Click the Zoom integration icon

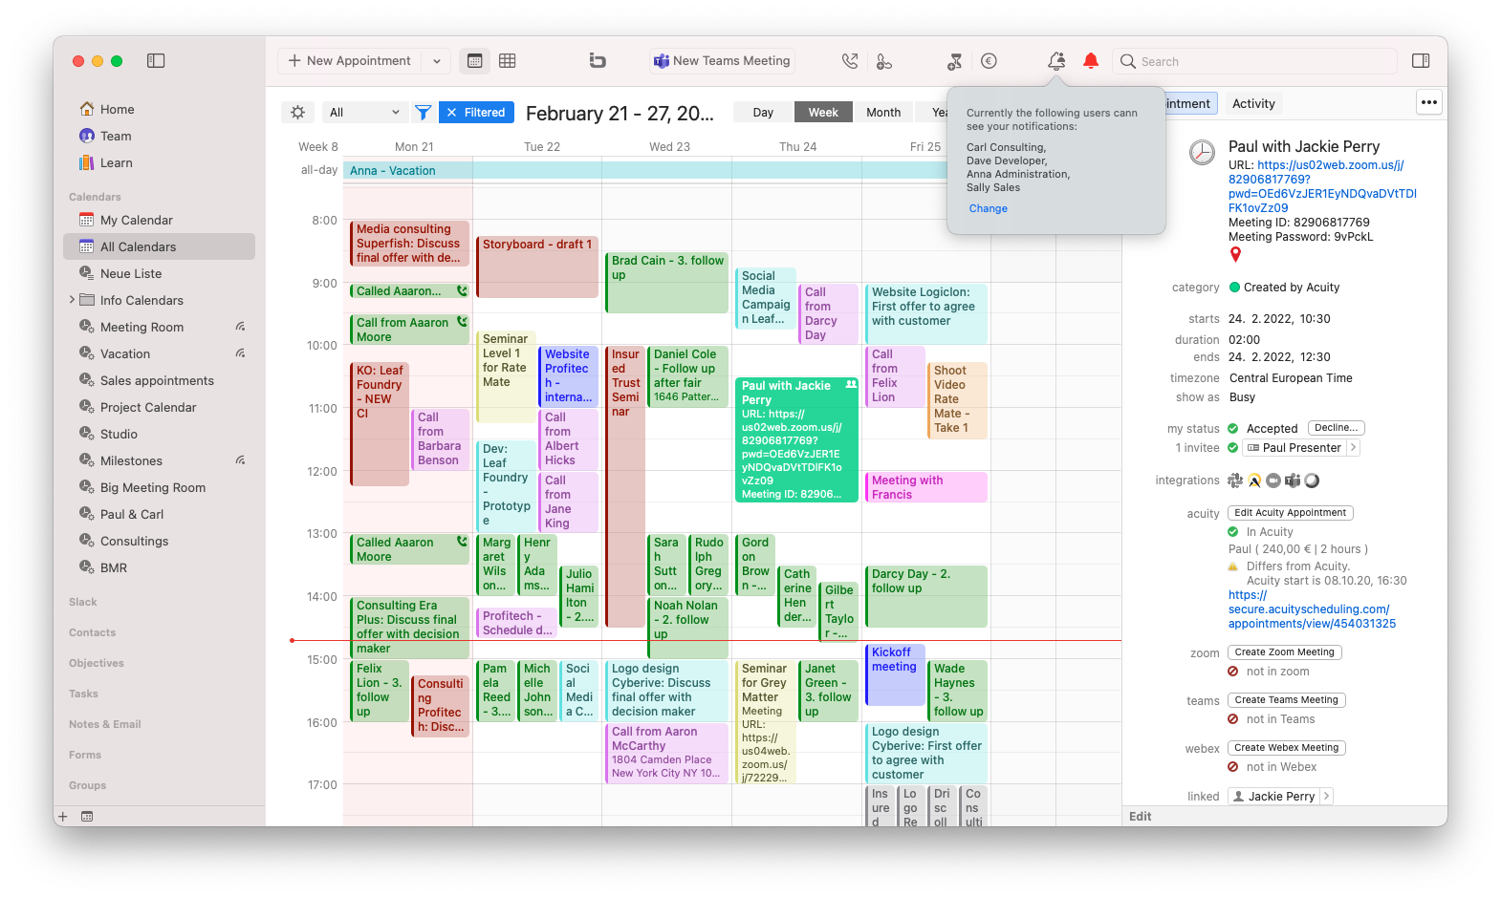pyautogui.click(x=1273, y=481)
